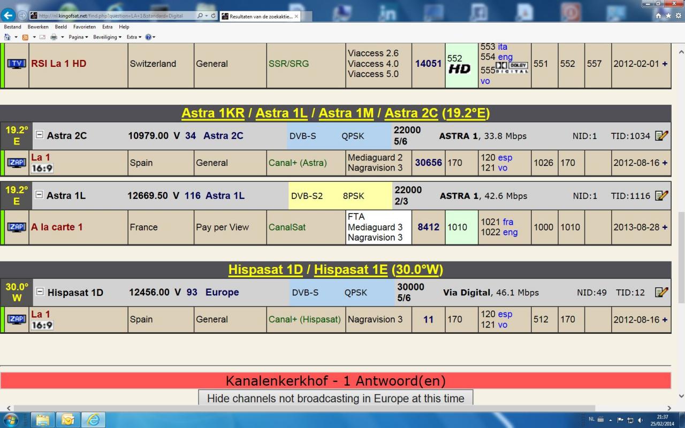Open the second folder-like taskbar icon
Screen dimensions: 685x428
(x=68, y=419)
